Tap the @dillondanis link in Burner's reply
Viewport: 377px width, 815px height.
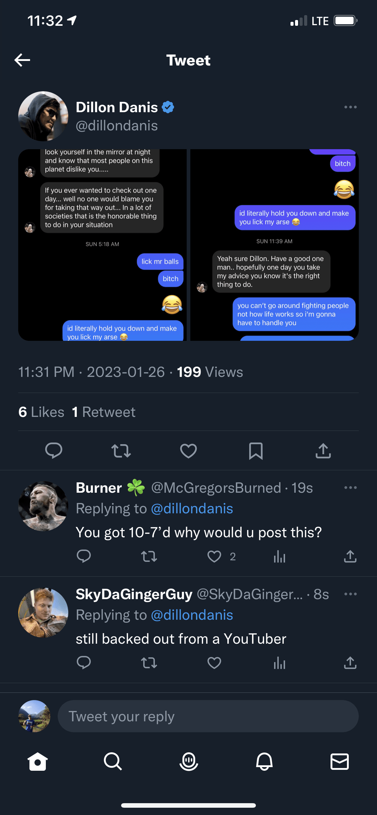click(x=192, y=509)
